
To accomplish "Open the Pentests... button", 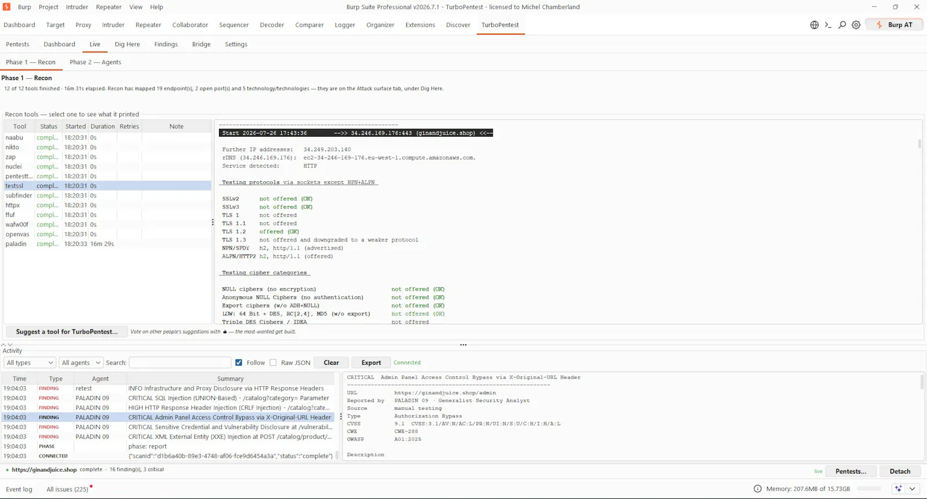I will click(851, 471).
